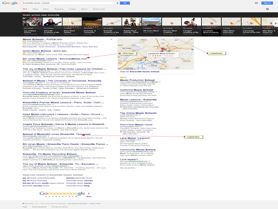Click Sign in button
The image size is (278, 209).
click(x=267, y=3)
